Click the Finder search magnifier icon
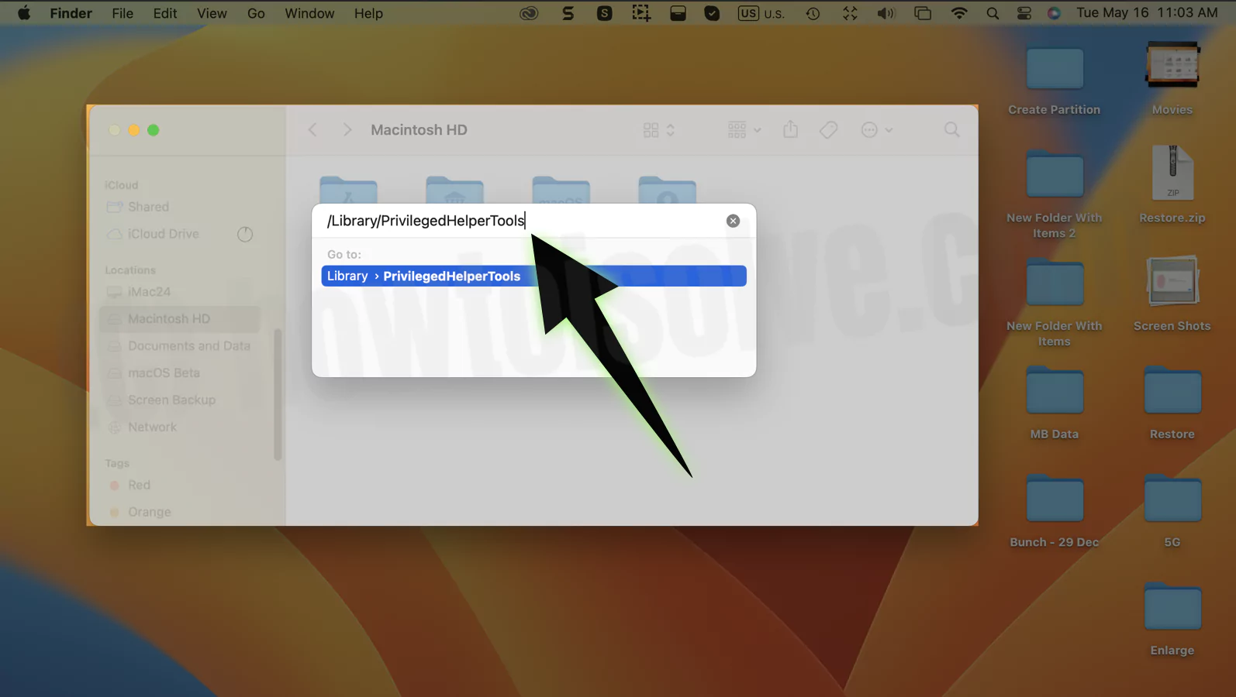This screenshot has height=697, width=1236. 951,130
